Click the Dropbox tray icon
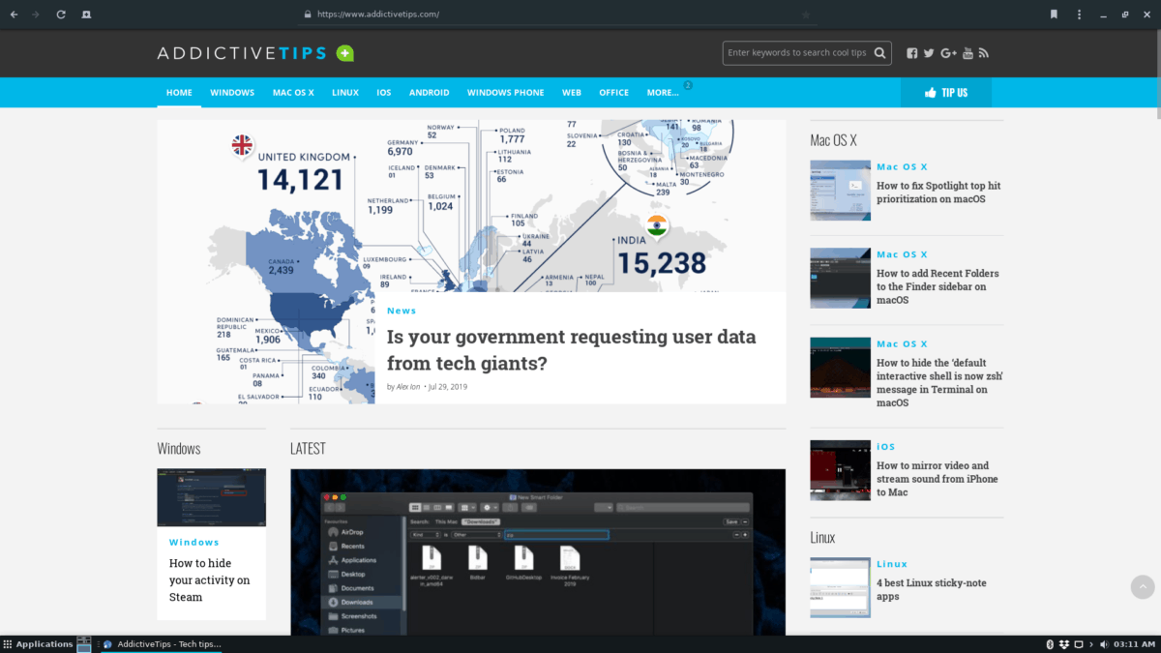The height and width of the screenshot is (653, 1161). [x=1063, y=644]
